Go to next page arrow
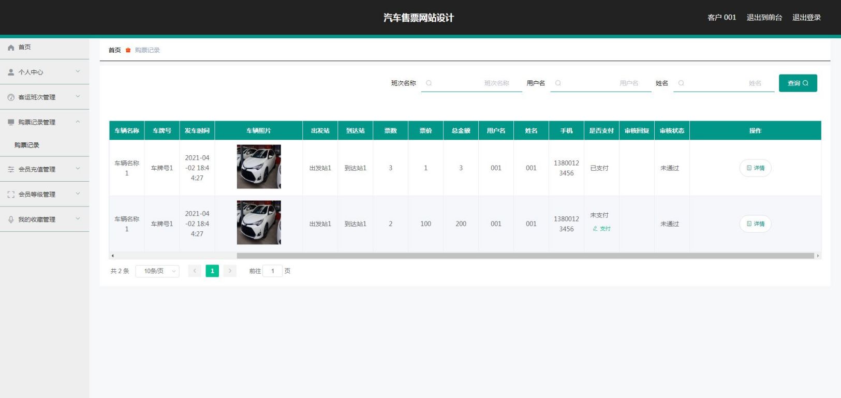 click(230, 271)
